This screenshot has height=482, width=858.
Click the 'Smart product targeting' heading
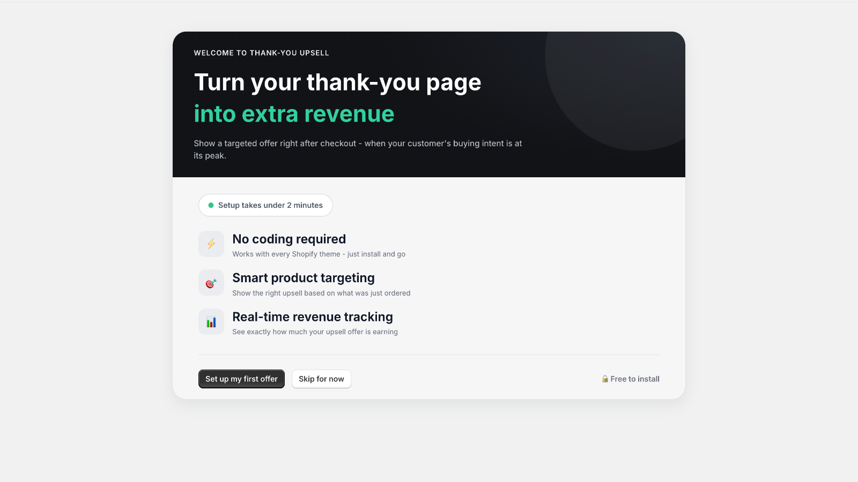[304, 277]
